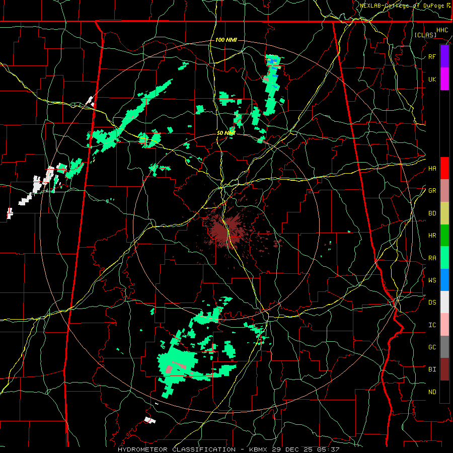The width and height of the screenshot is (453, 453).
Task: Click the GC legend label
Action: (432, 347)
